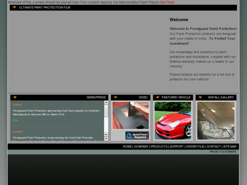
Task: Click Welcome to Frontguard Paint Protection! text
Action: coord(203,29)
